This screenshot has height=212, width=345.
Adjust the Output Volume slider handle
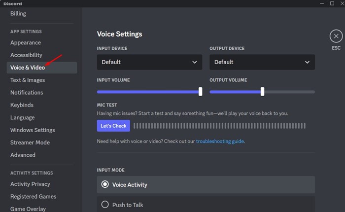(262, 91)
